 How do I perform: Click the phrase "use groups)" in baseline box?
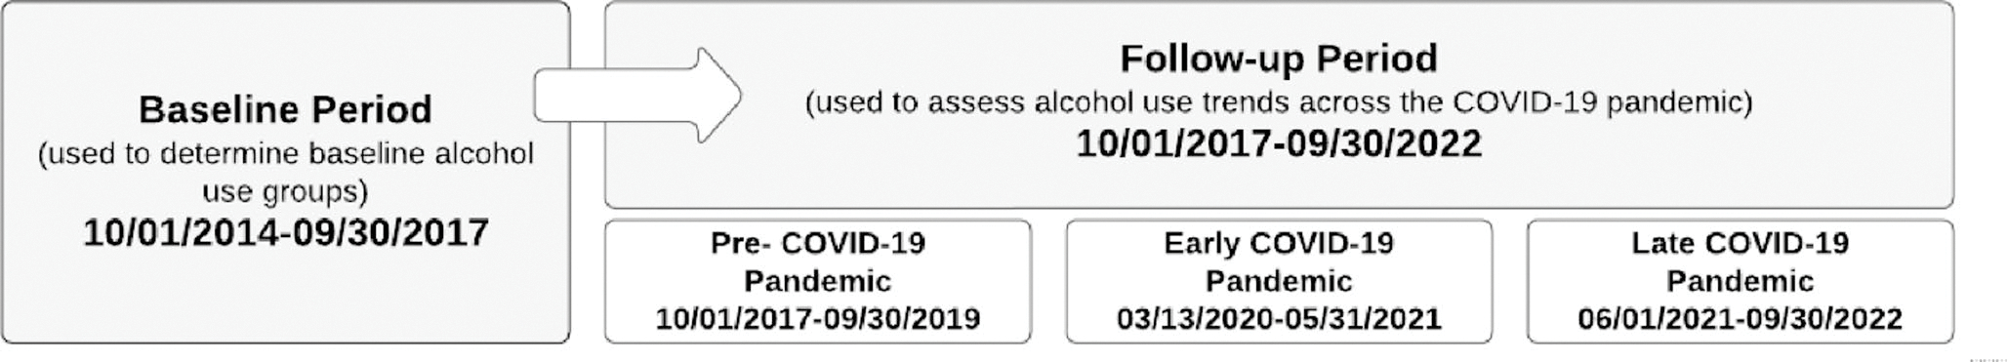(285, 191)
